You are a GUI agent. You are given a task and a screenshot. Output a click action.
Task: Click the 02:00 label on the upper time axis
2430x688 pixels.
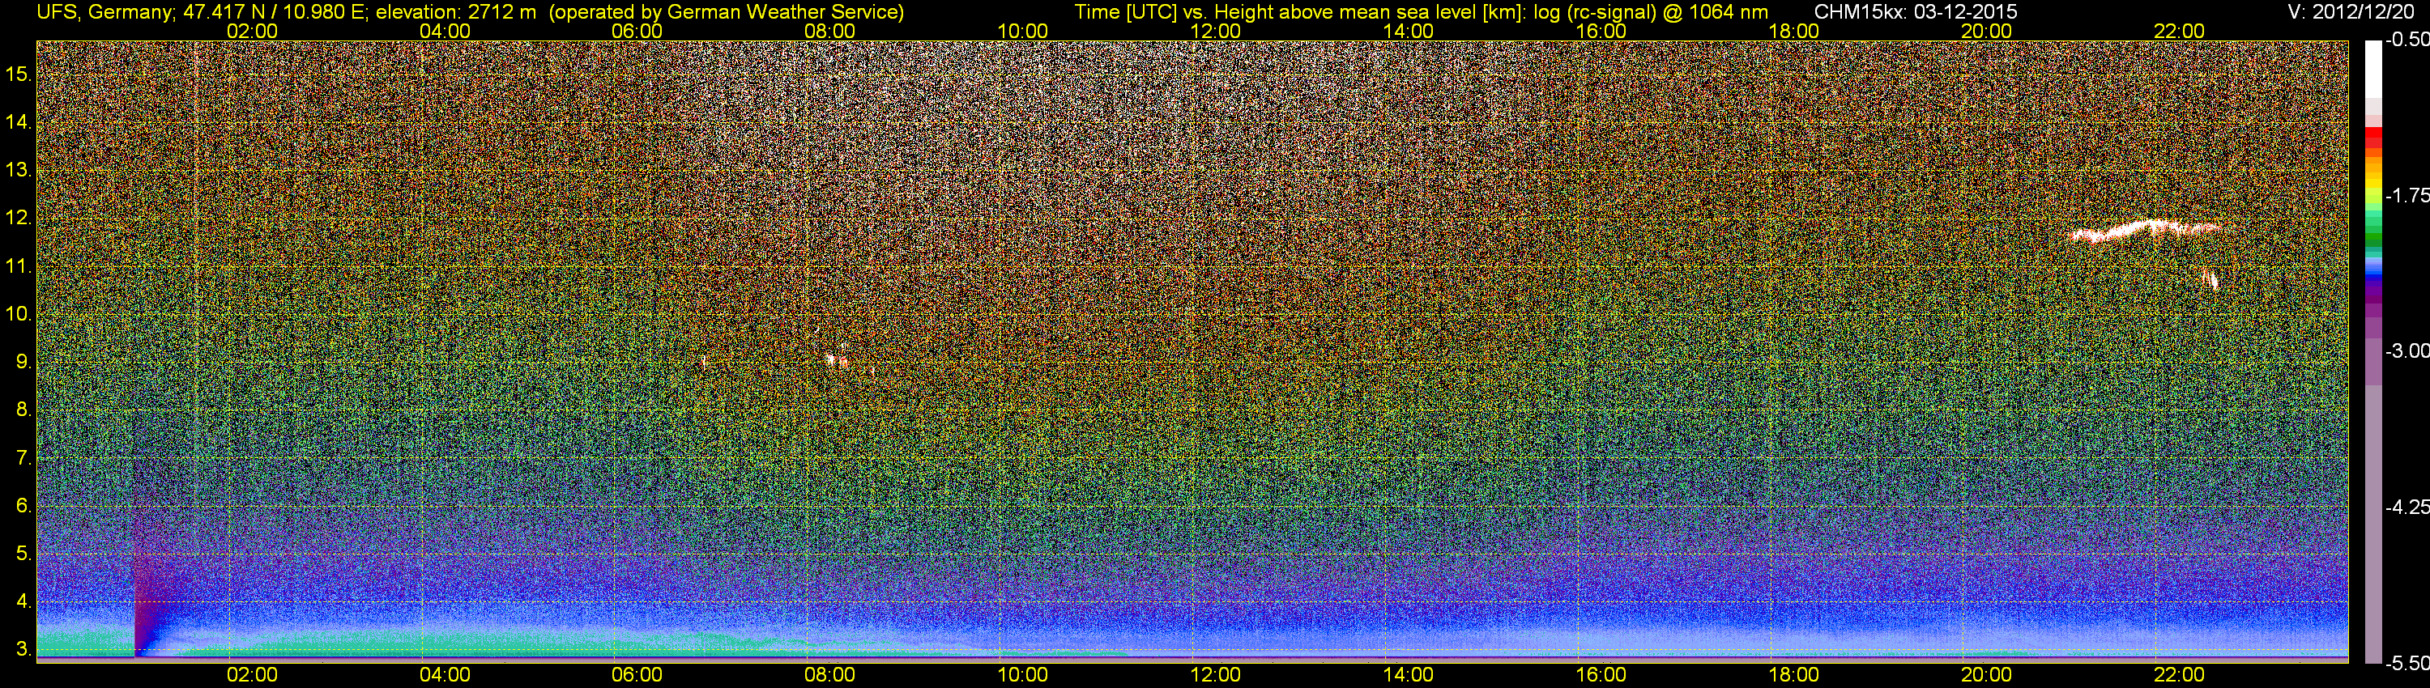point(252,31)
